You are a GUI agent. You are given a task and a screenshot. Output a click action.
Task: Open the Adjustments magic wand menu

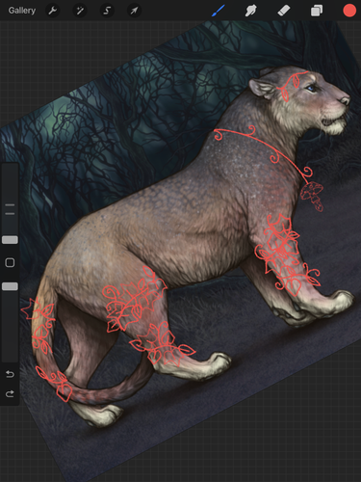point(80,11)
